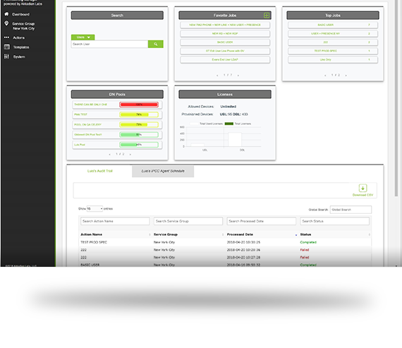Screen dimensions: 402x348
Task: Go to previous Top Jobs page
Action: 325,76
